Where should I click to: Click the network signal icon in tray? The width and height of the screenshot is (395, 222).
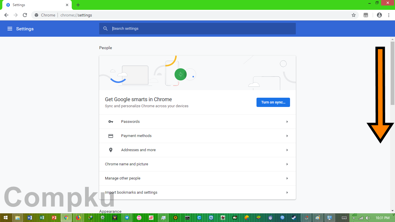361,218
